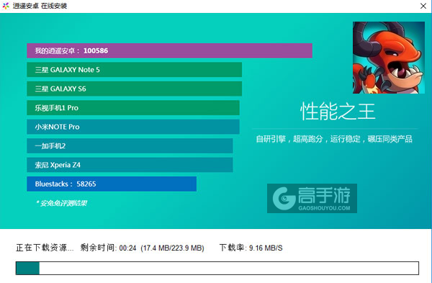Select the 索尼 Xperia Z4 bar
Viewport: 432px width, 283px height.
coord(130,165)
